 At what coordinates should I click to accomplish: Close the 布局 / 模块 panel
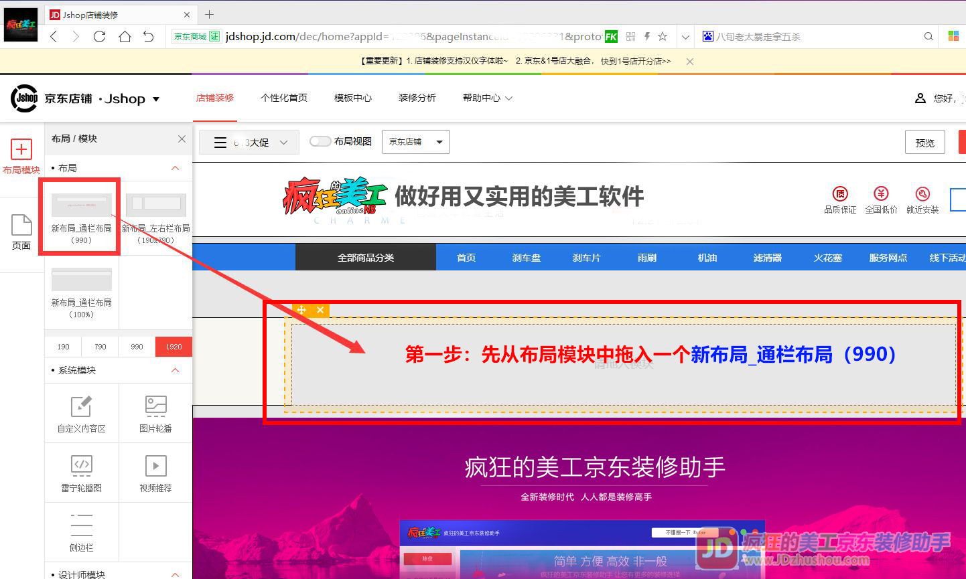tap(182, 139)
